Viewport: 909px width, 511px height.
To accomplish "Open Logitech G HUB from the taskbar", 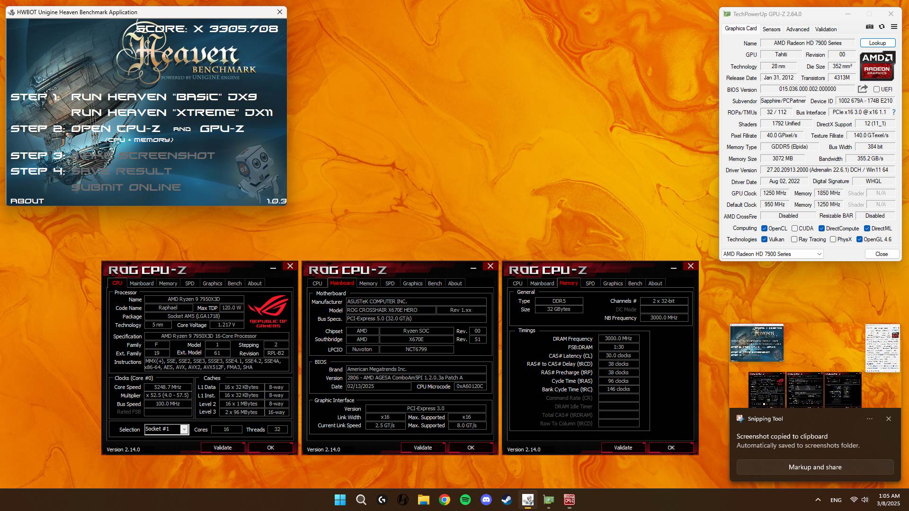I will (382, 500).
